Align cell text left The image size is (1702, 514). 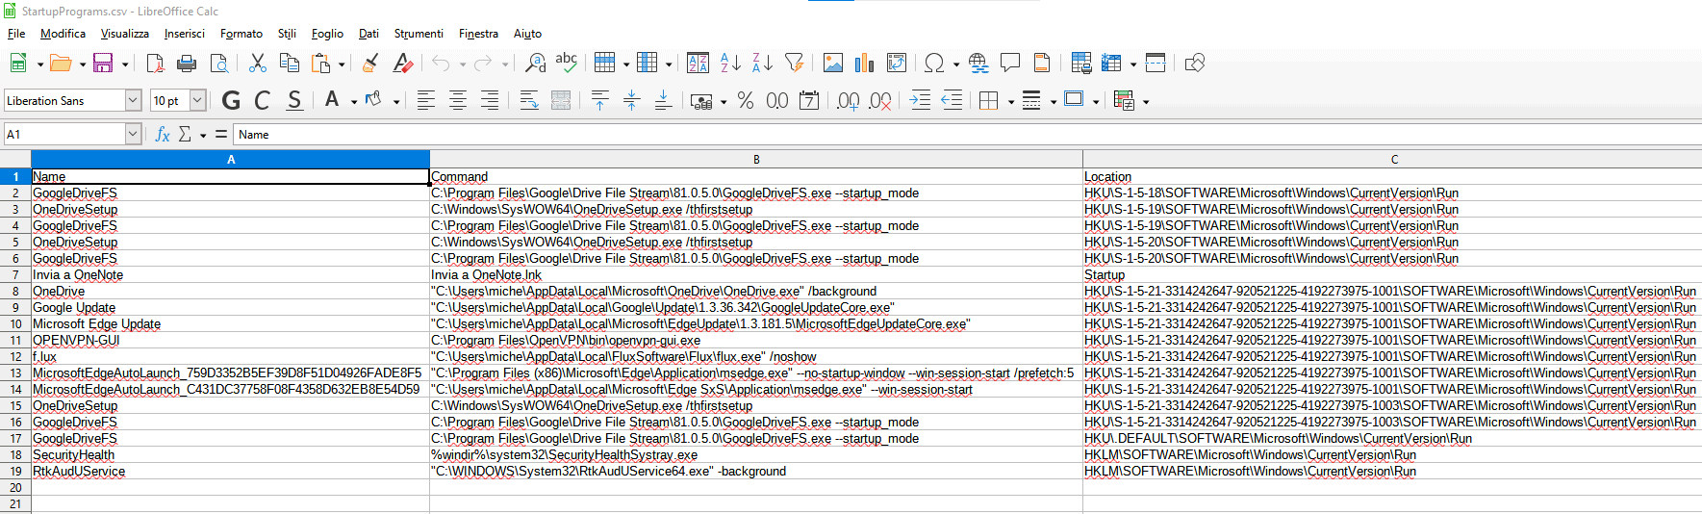[x=426, y=100]
